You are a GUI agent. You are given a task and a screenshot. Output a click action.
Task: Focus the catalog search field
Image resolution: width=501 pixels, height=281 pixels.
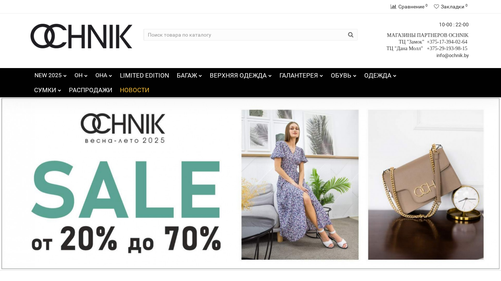pyautogui.click(x=245, y=35)
